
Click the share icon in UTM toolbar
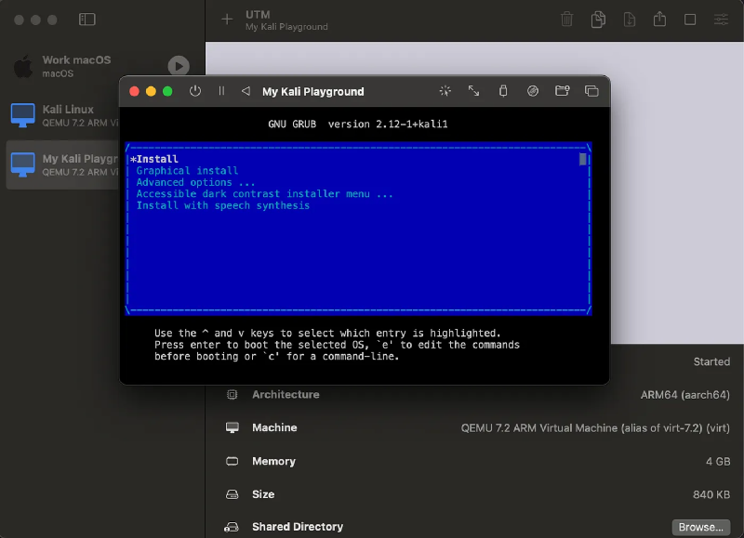pyautogui.click(x=660, y=20)
